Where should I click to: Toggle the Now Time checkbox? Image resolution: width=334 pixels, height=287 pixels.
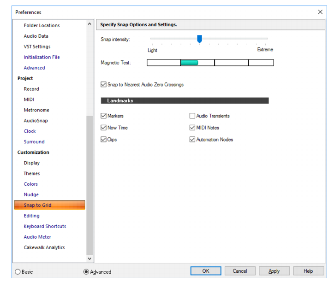click(x=103, y=128)
